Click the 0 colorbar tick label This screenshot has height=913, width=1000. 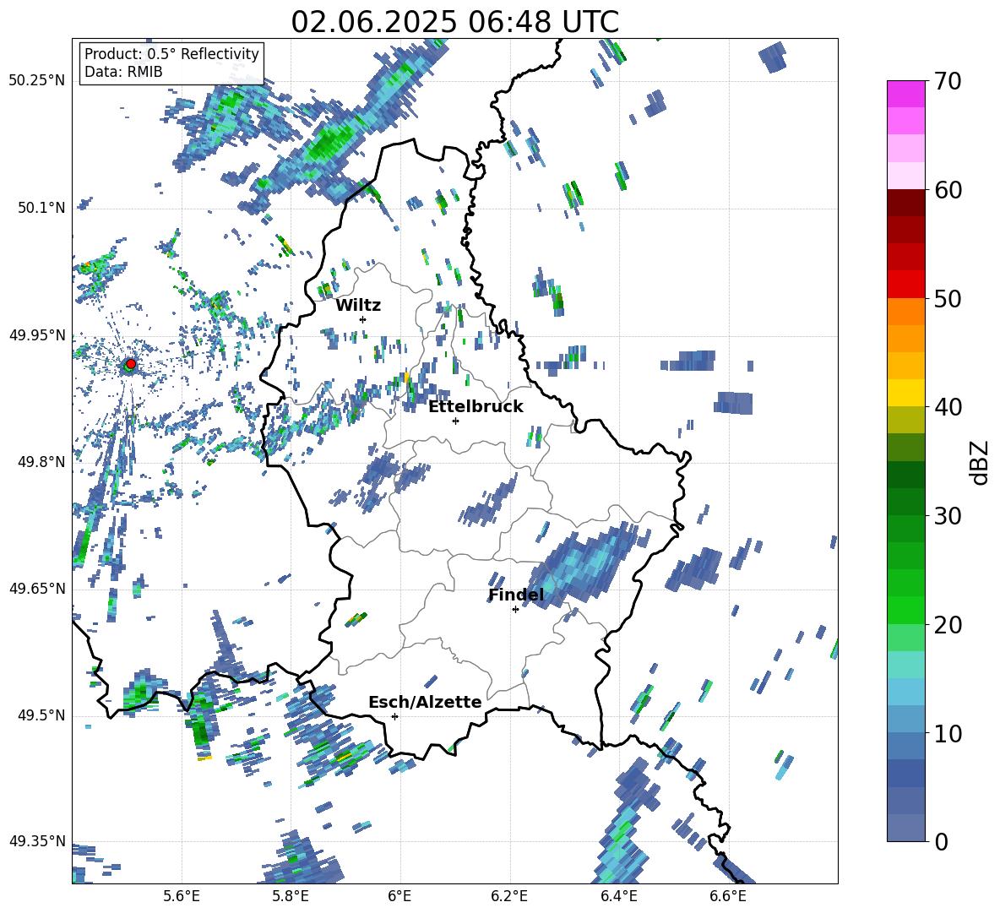941,841
